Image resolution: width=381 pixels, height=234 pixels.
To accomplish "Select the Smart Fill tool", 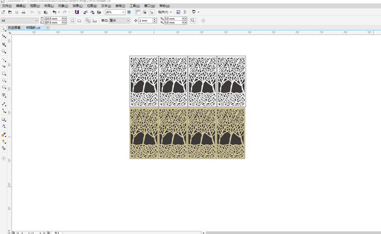I will coord(4,148).
